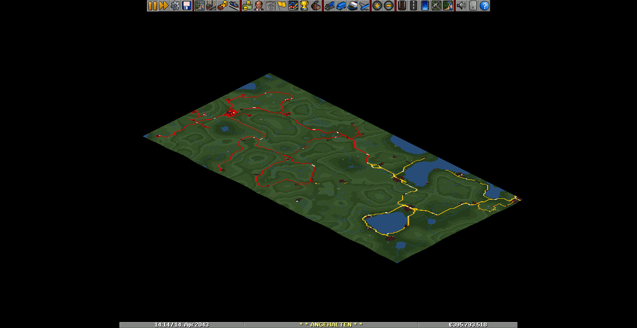
Task: Open the build railway track menu
Action: tap(402, 5)
